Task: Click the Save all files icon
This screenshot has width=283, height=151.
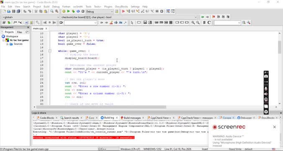Action: point(18,11)
